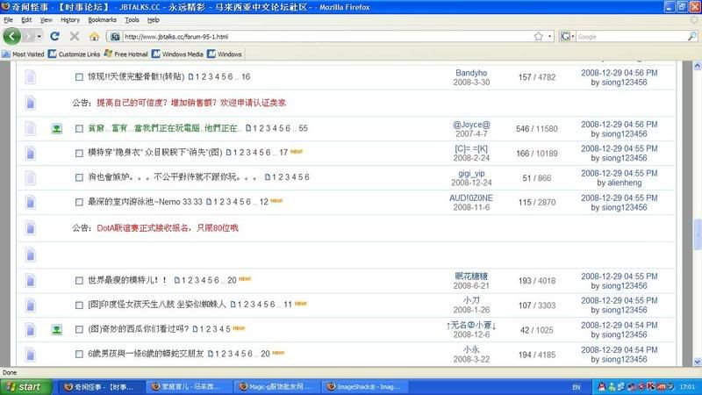Open author profile Bandyho
Image resolution: width=702 pixels, height=395 pixels.
point(471,73)
